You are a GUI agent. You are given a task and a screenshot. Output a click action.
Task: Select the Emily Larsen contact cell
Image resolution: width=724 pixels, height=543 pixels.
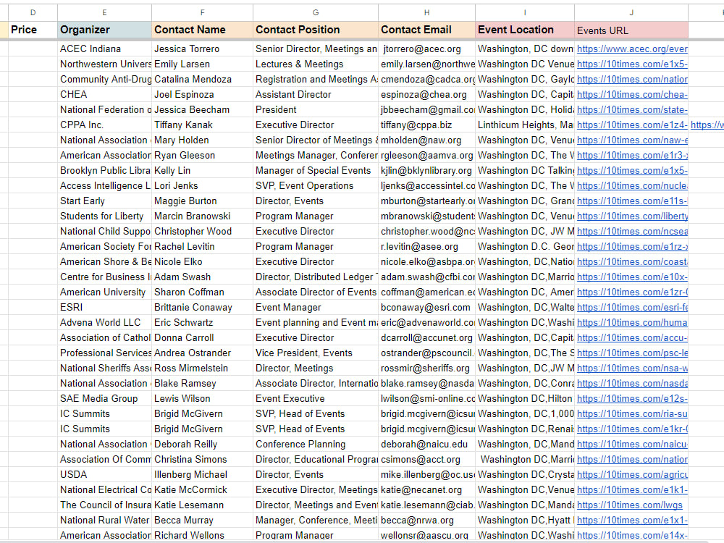tap(202, 64)
